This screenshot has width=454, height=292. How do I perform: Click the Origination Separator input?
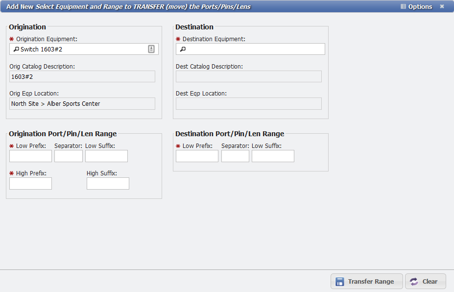[x=68, y=156]
